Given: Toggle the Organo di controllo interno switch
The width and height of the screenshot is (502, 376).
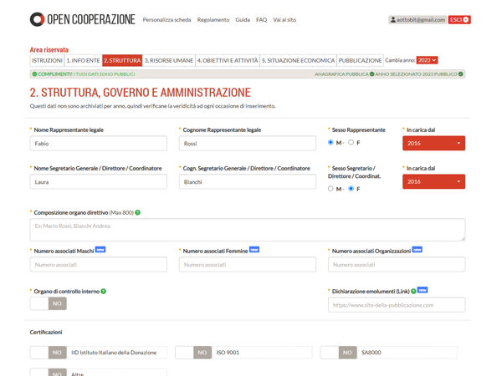Looking at the screenshot, I should pos(48,304).
